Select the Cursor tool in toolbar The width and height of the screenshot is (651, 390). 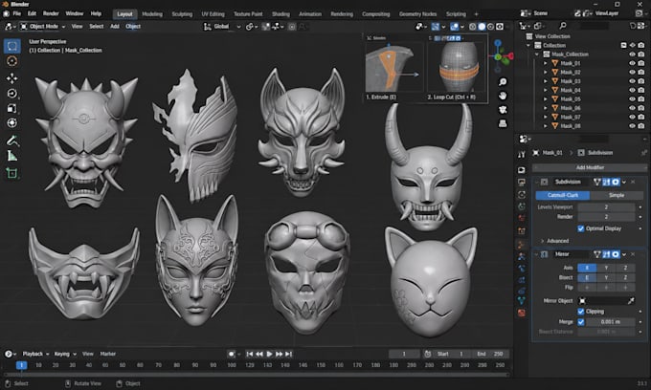tap(12, 61)
